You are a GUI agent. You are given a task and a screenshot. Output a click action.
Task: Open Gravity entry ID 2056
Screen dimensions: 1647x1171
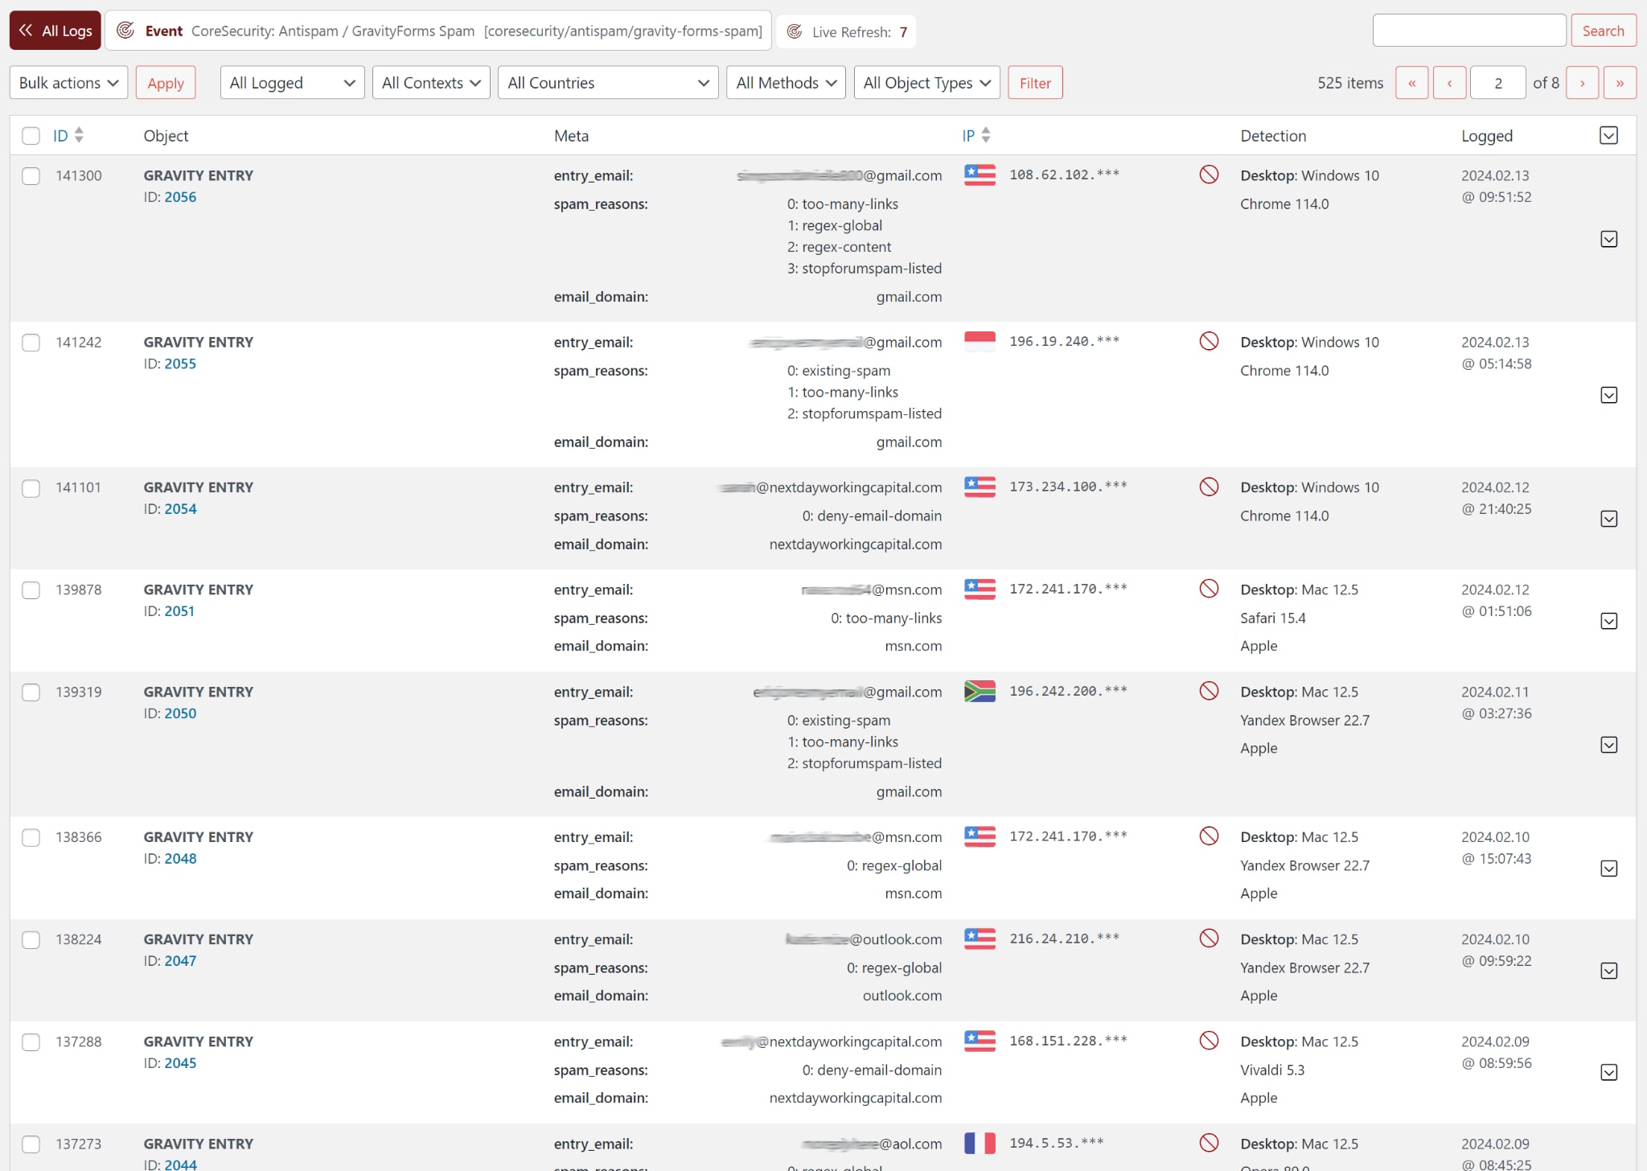pos(180,197)
